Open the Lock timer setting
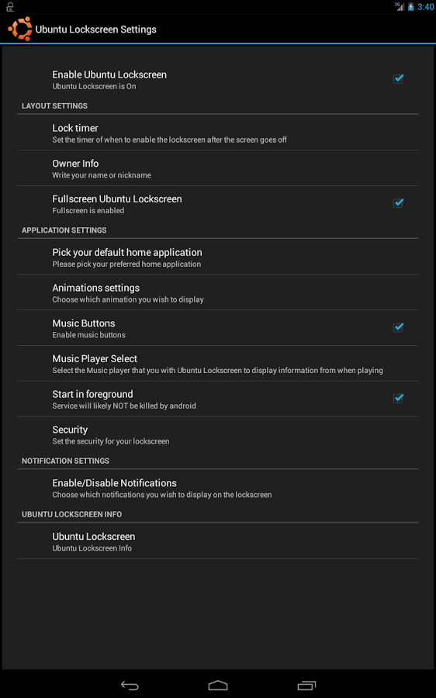The width and height of the screenshot is (436, 698). click(x=218, y=133)
